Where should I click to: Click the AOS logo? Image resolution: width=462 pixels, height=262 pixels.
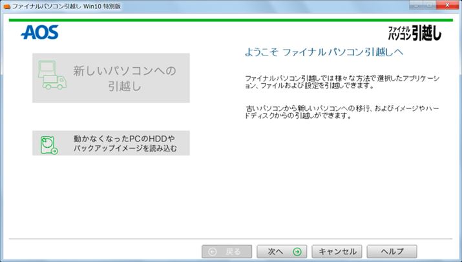[40, 32]
